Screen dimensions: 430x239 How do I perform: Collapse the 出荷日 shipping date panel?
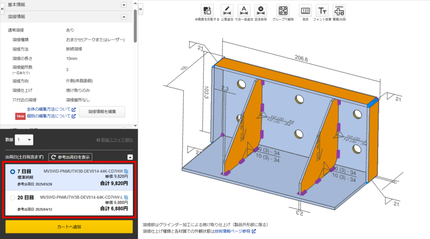(130, 157)
